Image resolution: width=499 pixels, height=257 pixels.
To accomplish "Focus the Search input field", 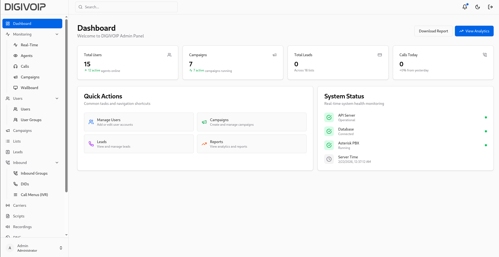I will pyautogui.click(x=126, y=7).
